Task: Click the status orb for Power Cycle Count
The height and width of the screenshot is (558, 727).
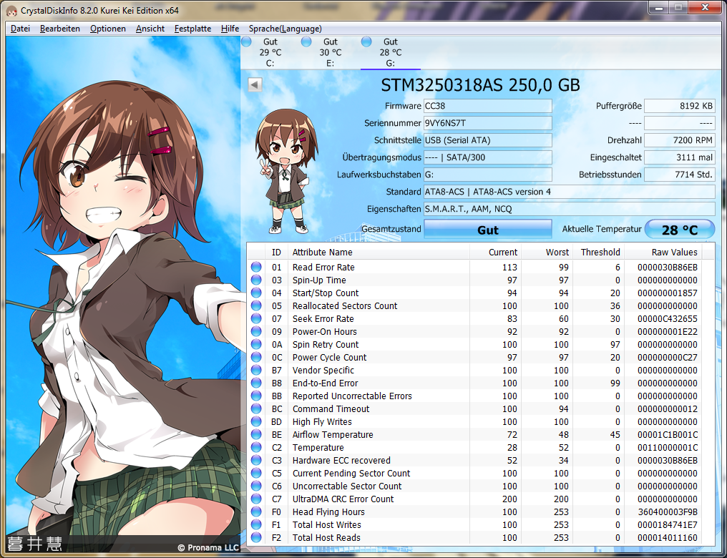Action: coord(256,357)
